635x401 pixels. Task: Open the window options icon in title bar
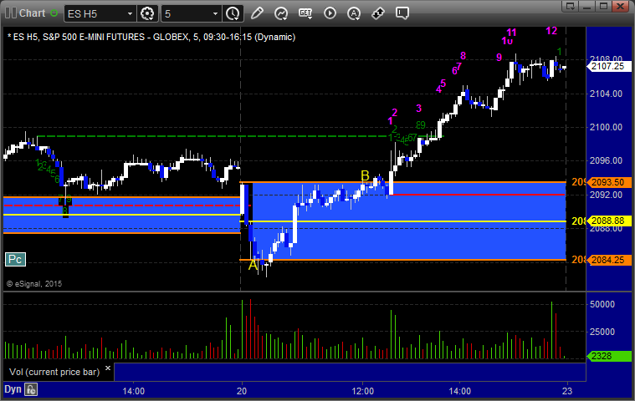click(571, 7)
